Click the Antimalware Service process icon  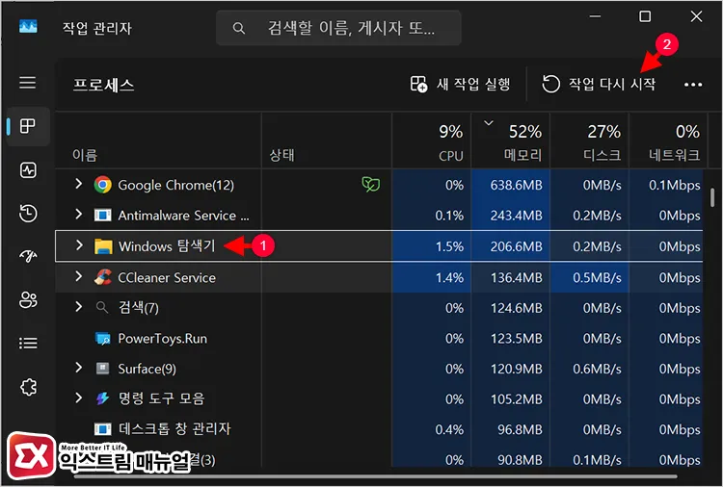coord(102,216)
